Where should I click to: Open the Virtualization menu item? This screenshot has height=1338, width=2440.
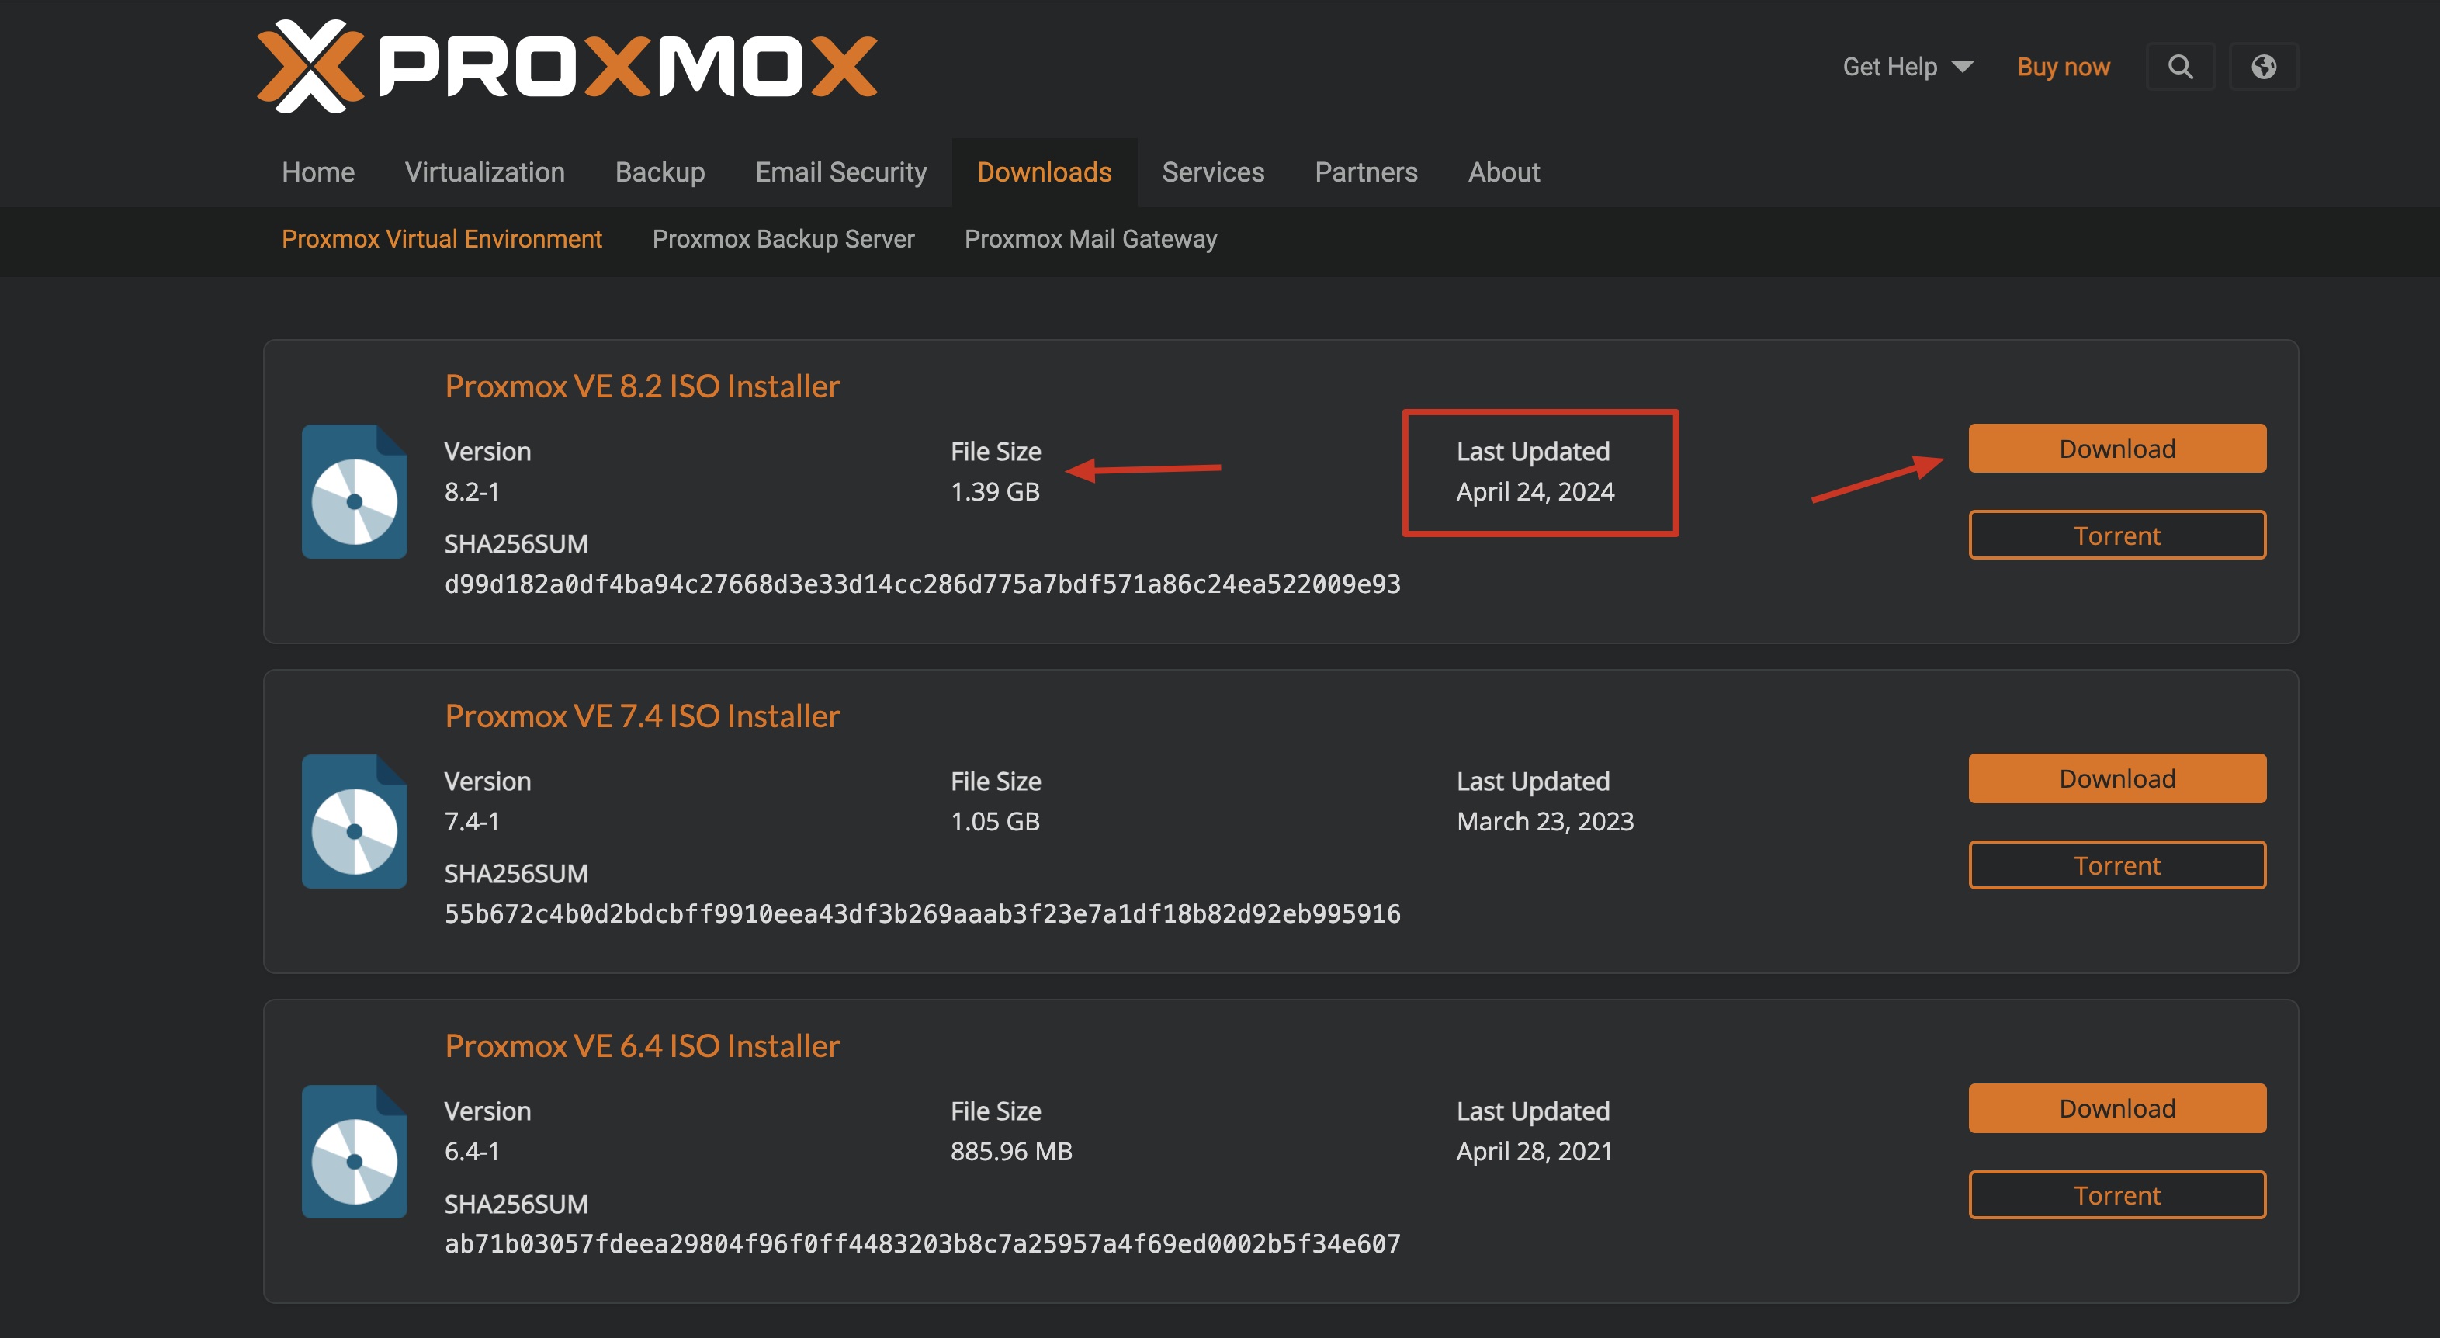[485, 172]
